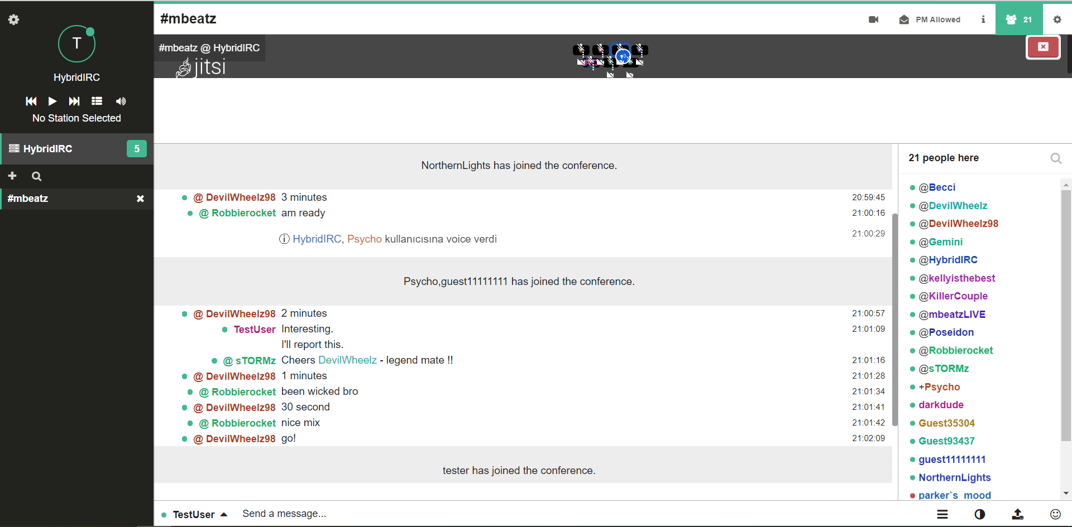Toggle the 21 users list button

(x=1019, y=20)
